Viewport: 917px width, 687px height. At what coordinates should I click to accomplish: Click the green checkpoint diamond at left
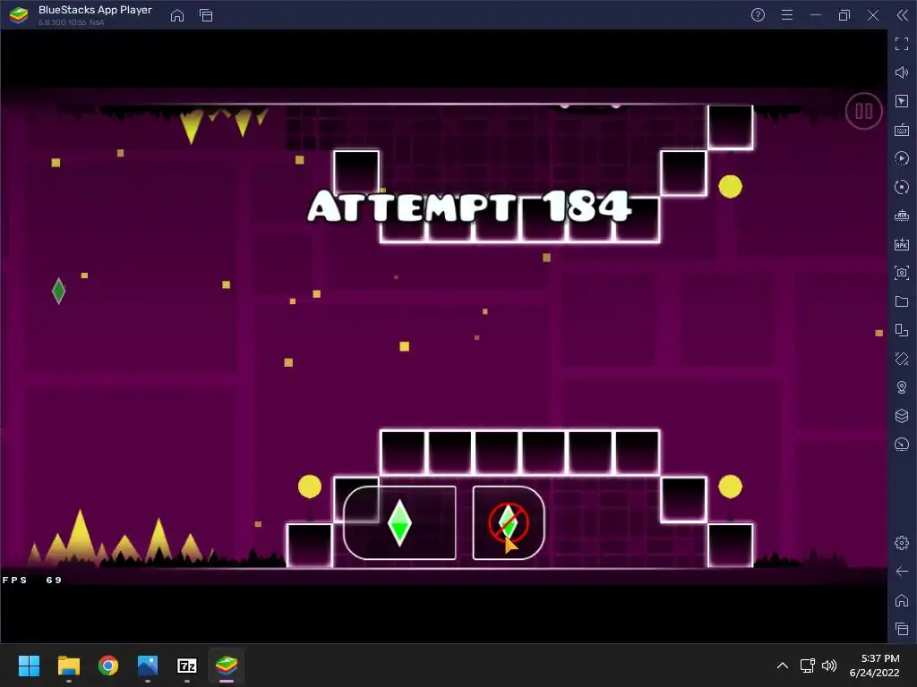[58, 291]
